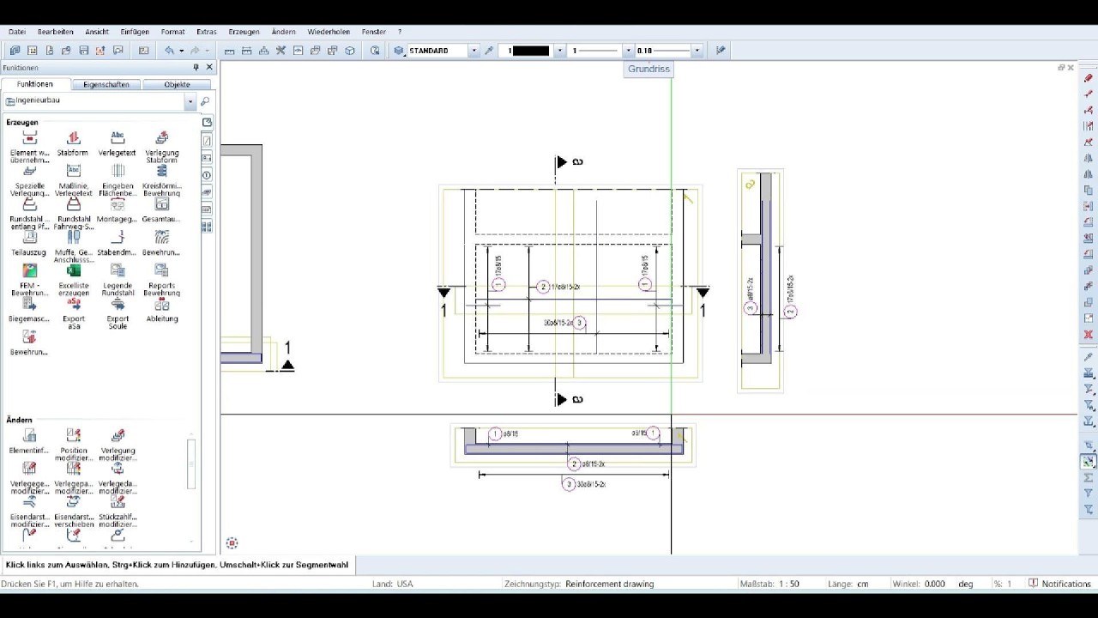
Task: Open the Extras menu
Action: [x=207, y=32]
